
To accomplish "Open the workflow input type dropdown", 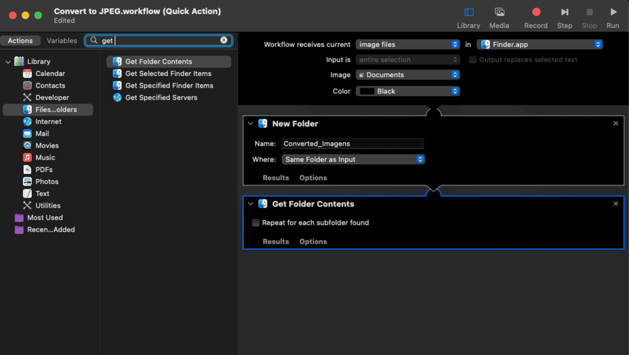I will point(407,44).
